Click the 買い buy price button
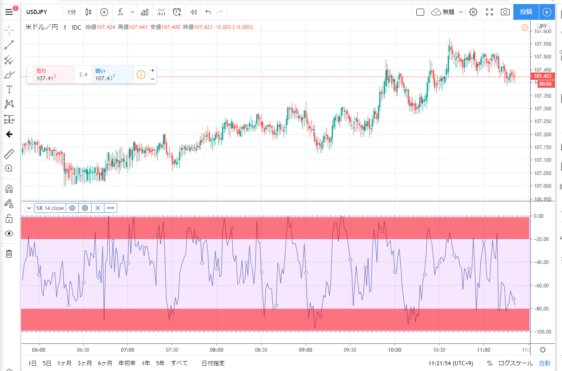 click(x=113, y=75)
